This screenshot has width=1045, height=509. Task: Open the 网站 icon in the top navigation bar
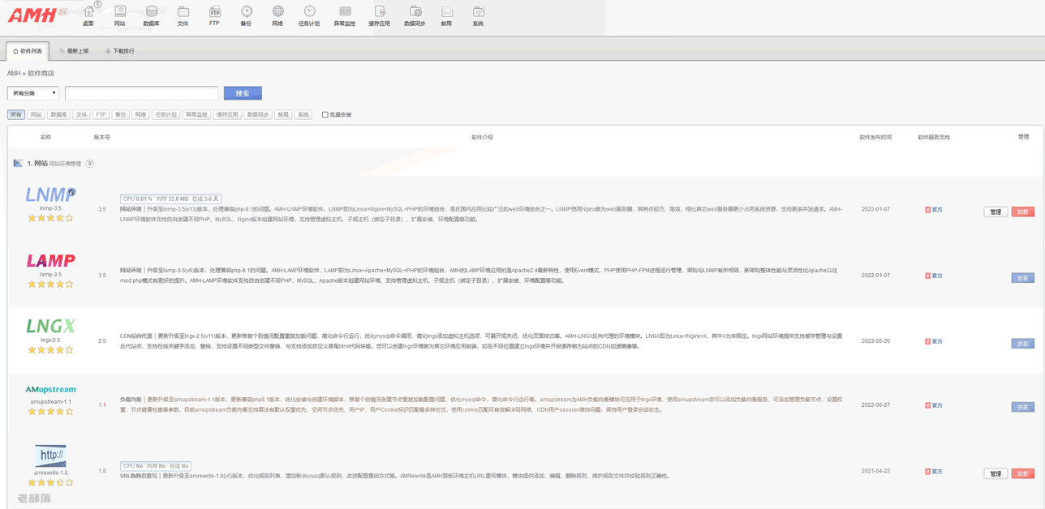(x=120, y=15)
